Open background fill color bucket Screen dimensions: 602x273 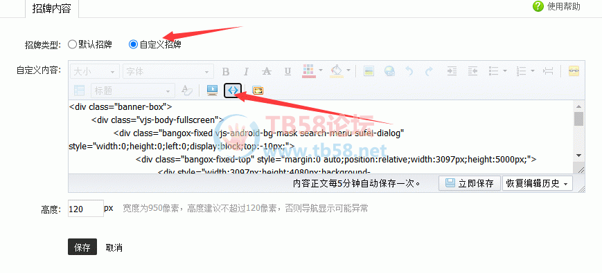(x=337, y=71)
